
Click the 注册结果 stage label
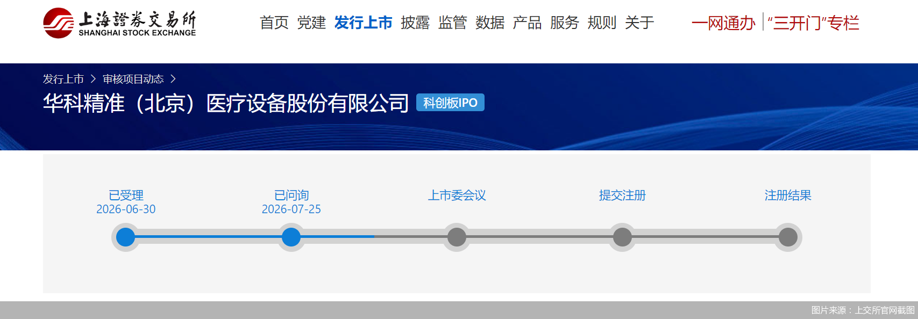(788, 195)
